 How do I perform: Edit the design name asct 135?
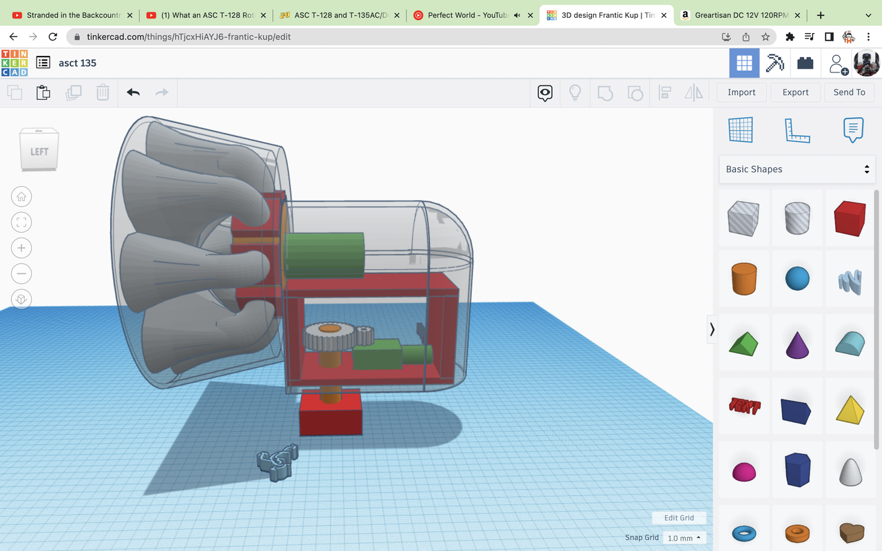(x=77, y=63)
